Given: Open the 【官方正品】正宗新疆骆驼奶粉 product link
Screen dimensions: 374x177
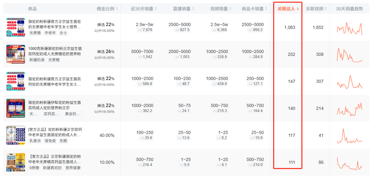Looking at the screenshot, I should (x=55, y=157).
